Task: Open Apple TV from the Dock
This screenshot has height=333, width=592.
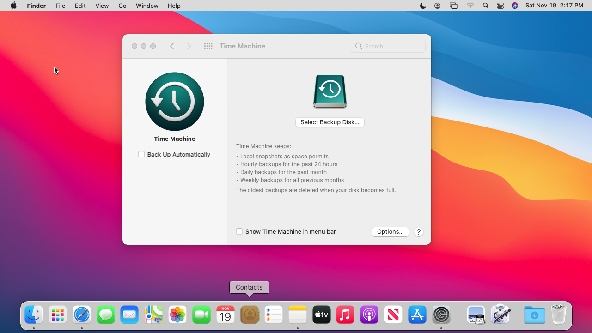Action: click(x=322, y=315)
